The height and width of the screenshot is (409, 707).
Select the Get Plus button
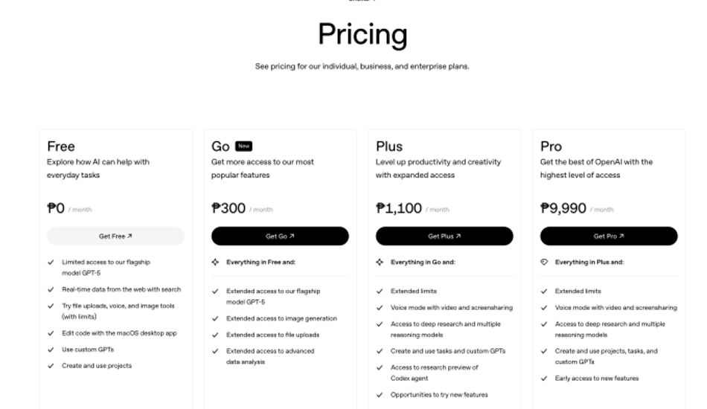[444, 236]
